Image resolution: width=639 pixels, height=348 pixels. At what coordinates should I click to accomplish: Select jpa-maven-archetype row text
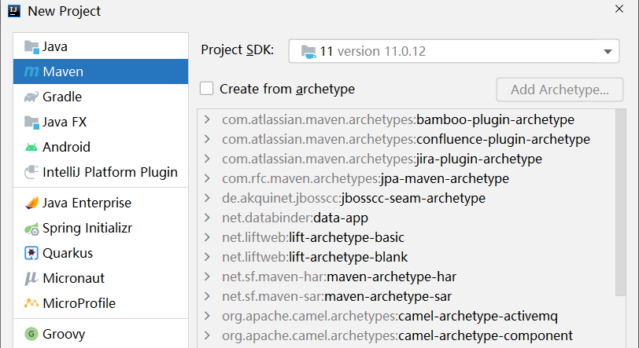(366, 178)
